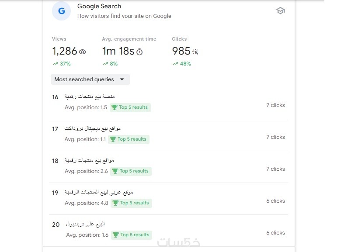Viewport: 358px width, 252px height.
Task: Click the stopwatch icon beside engagement time
Action: click(139, 52)
